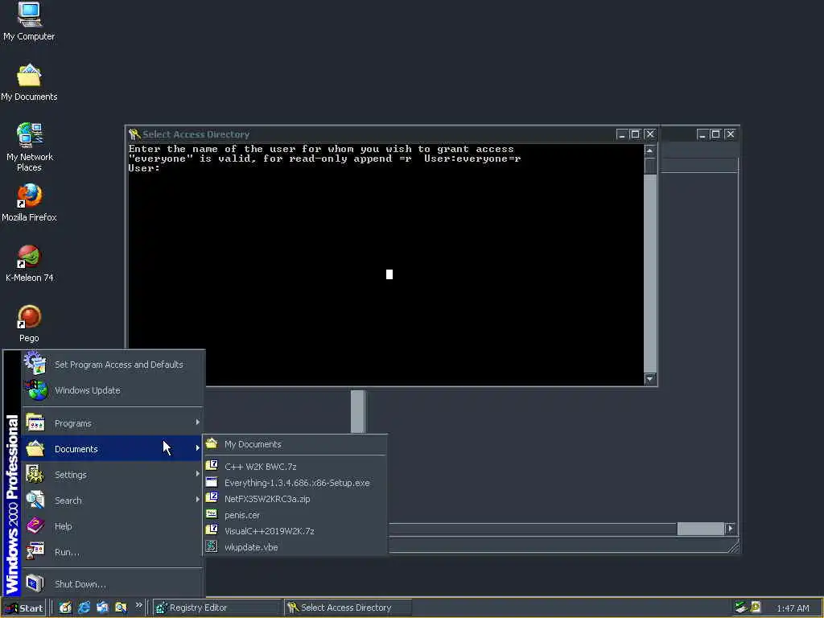824x618 pixels.
Task: Open Search in the Start menu
Action: pyautogui.click(x=113, y=501)
